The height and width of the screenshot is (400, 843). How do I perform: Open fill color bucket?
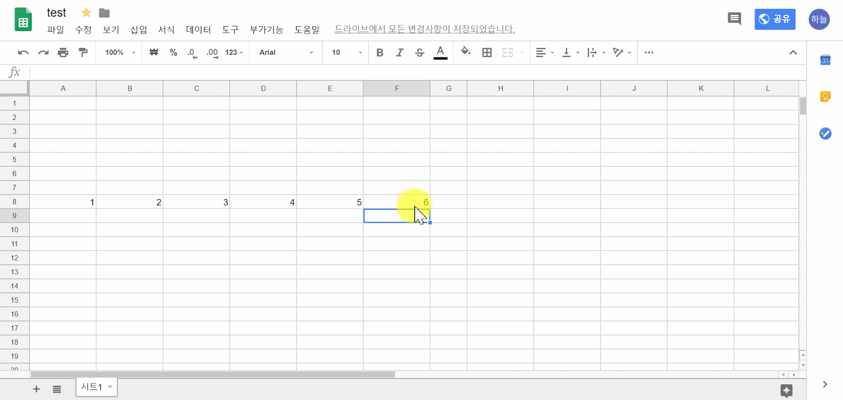pyautogui.click(x=466, y=52)
